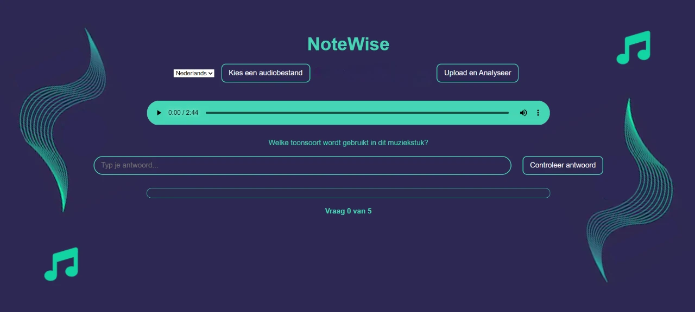Click the Vraag 0 van 5 counter

(348, 211)
